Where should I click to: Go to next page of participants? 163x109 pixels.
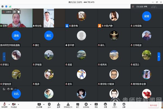[159, 56]
